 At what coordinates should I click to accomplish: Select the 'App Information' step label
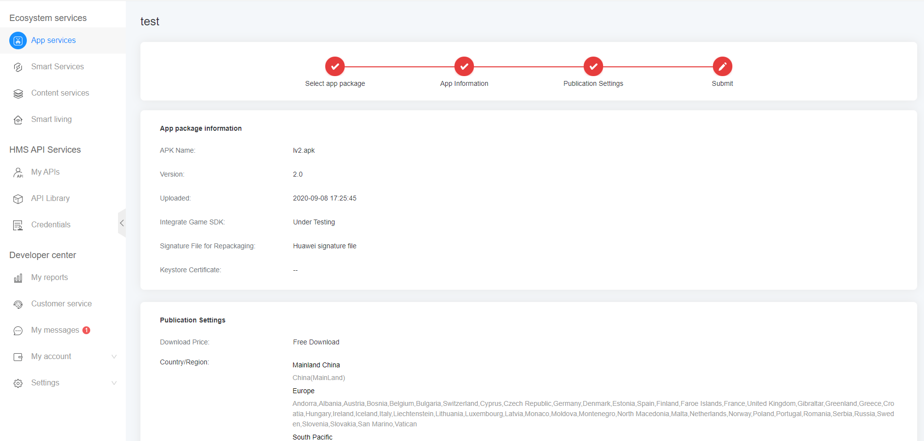(464, 83)
